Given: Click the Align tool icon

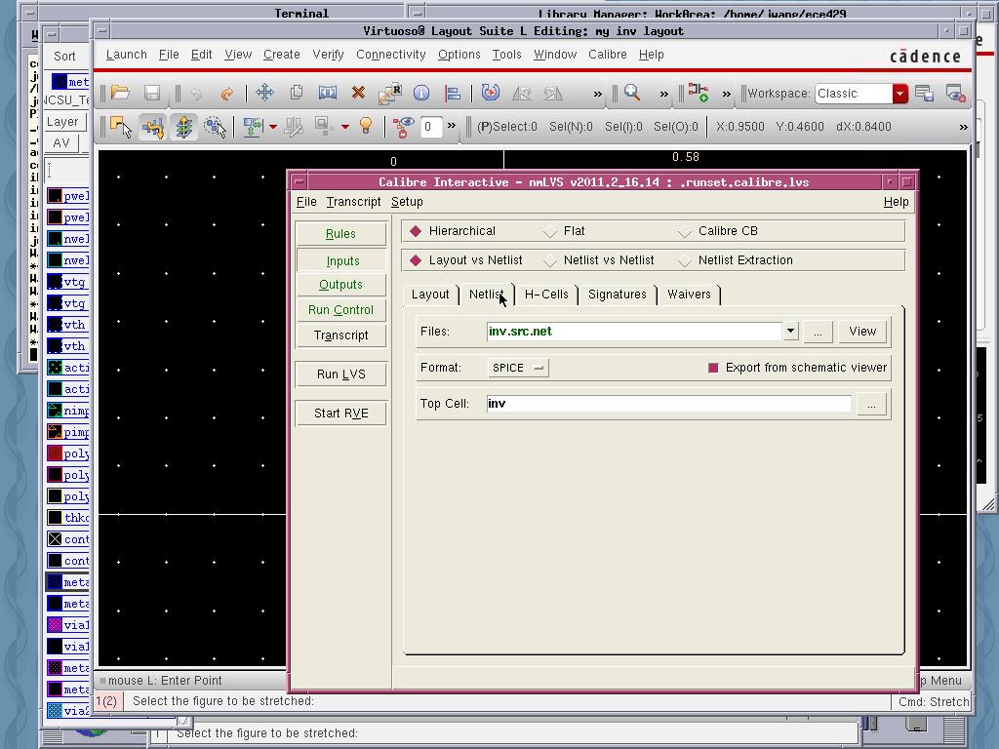Looking at the screenshot, I should [x=453, y=93].
